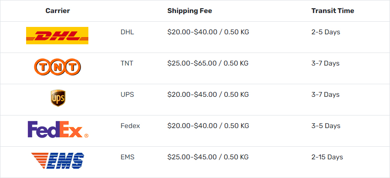Click the Transit Time column header
Viewport: 390px width, 178px height.
pos(333,11)
